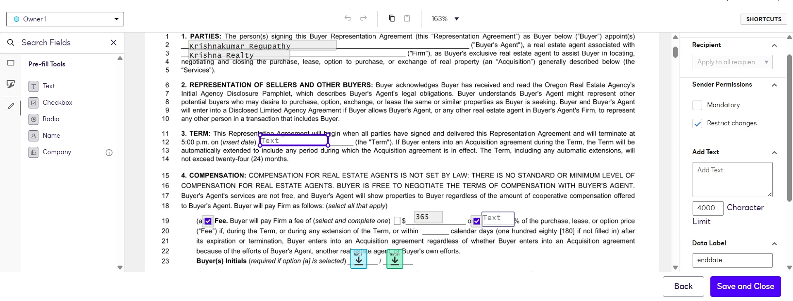The height and width of the screenshot is (301, 793).
Task: Select the signature tools sidebar icon
Action: point(11,84)
